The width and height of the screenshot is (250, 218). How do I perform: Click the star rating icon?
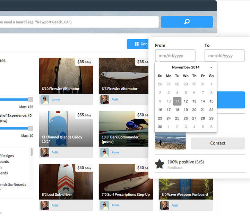click(160, 164)
